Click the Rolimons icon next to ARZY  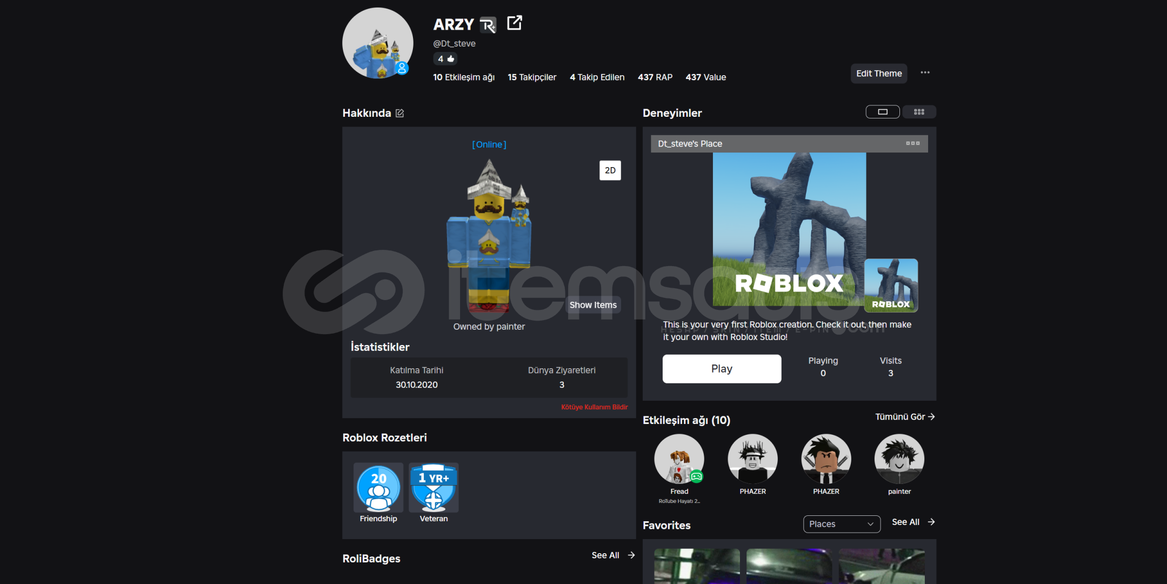pyautogui.click(x=488, y=25)
